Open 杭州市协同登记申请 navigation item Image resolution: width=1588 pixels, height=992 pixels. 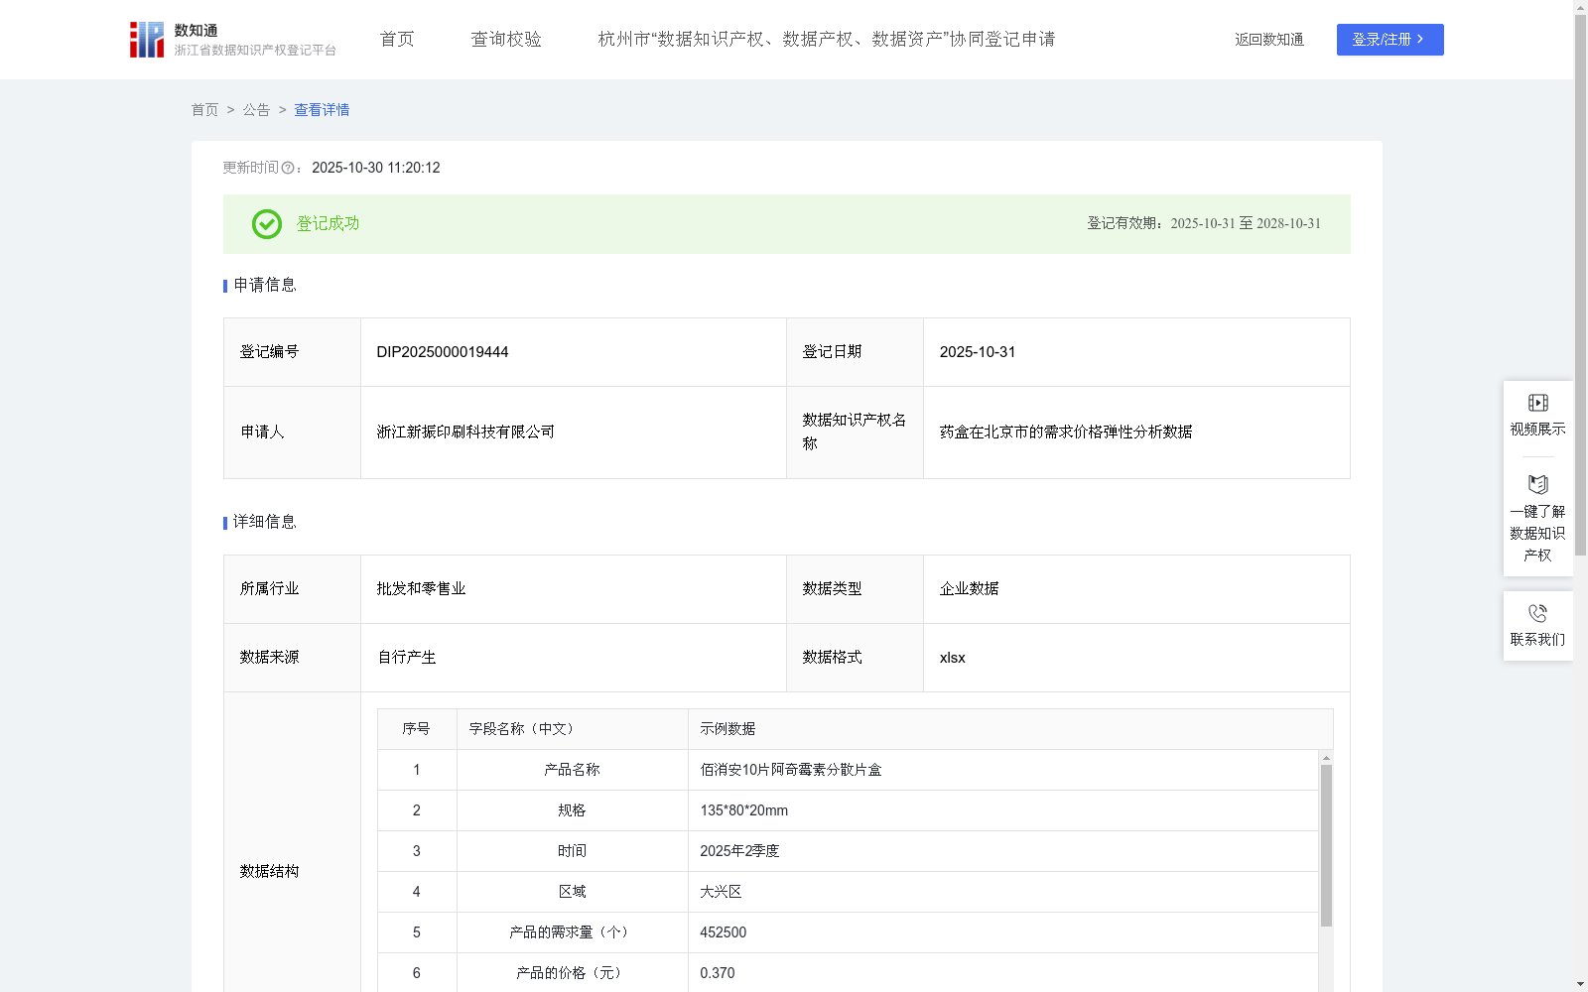(x=827, y=40)
